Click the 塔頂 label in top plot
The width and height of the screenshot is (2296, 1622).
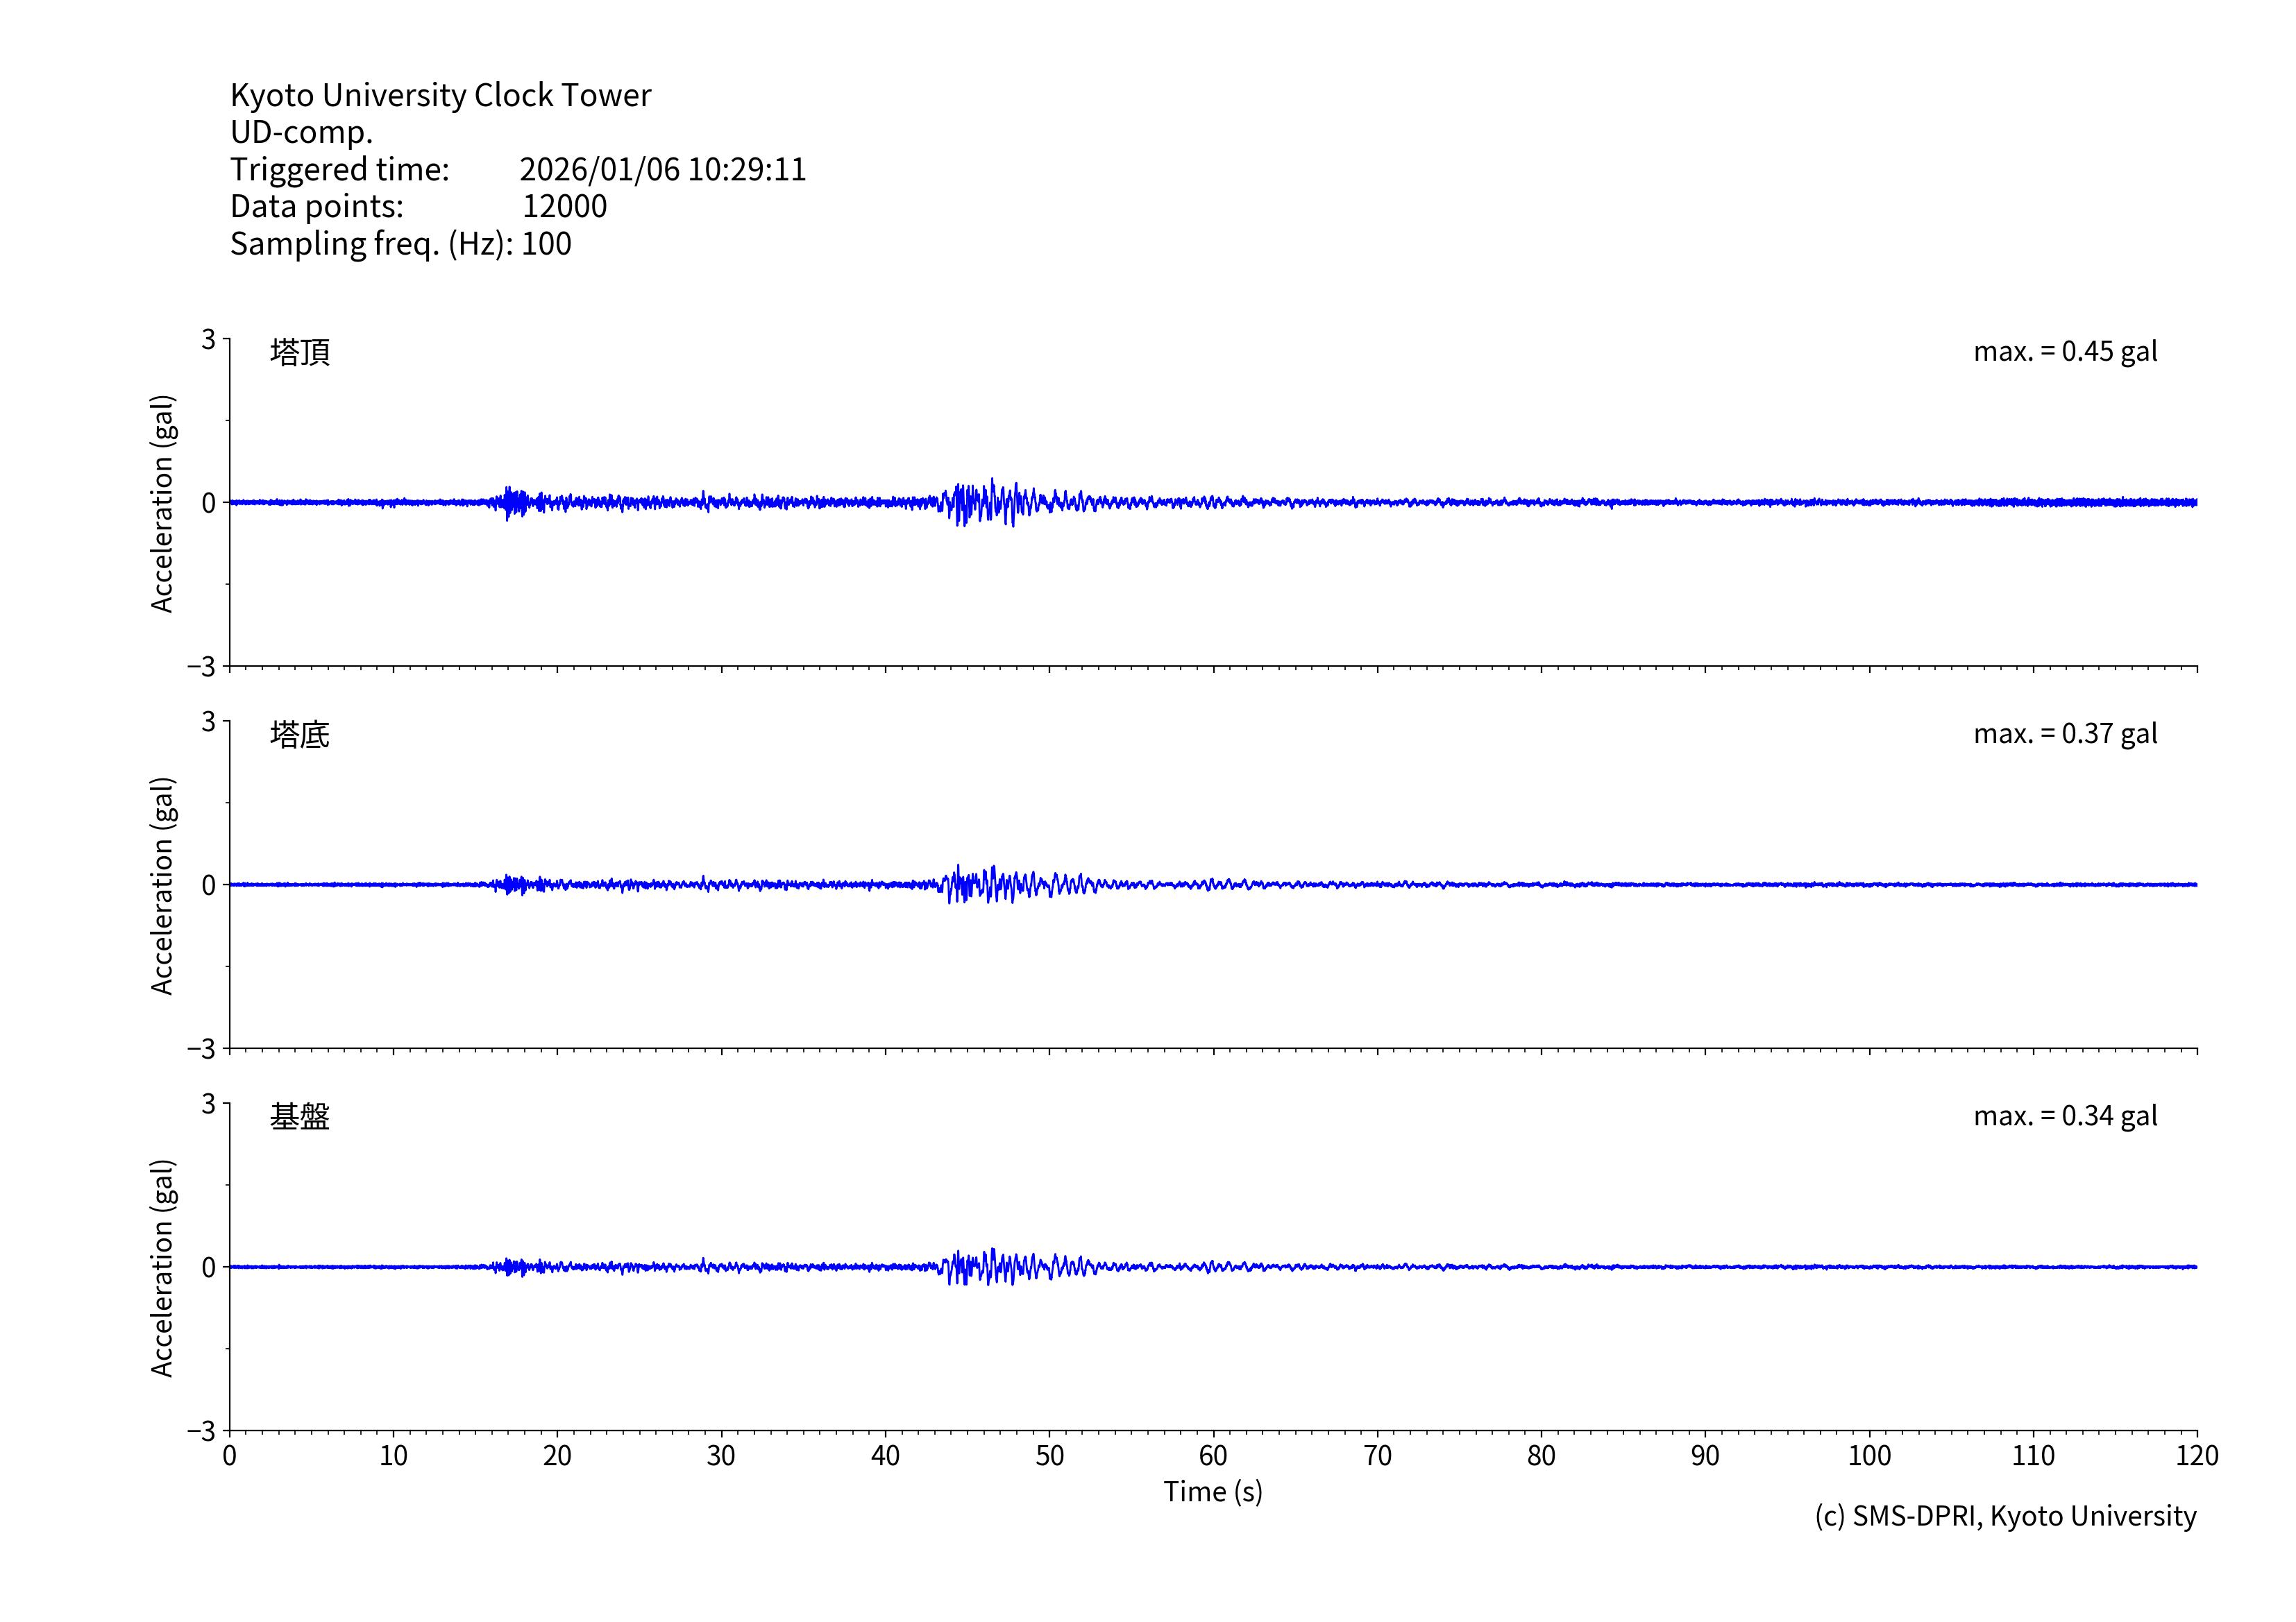pos(299,352)
